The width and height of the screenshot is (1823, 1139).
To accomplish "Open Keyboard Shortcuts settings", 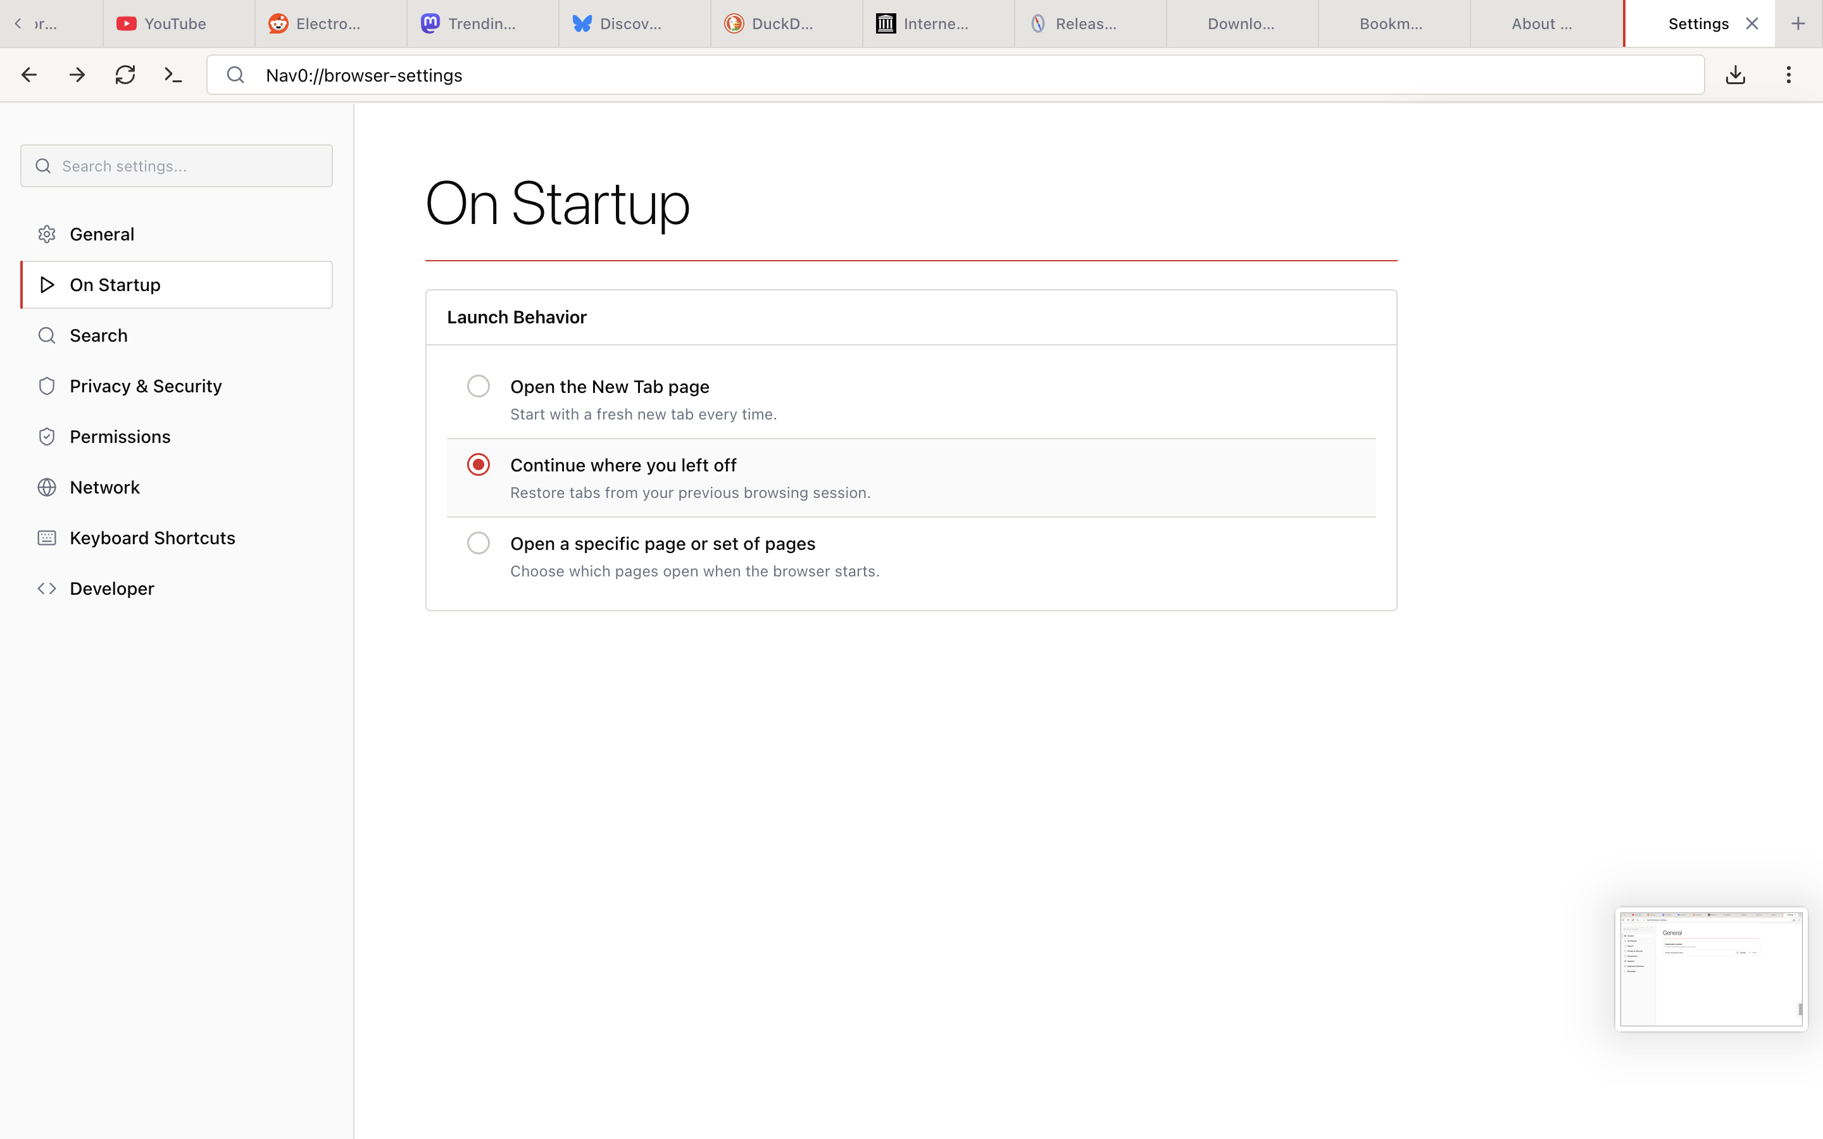I will click(x=176, y=538).
